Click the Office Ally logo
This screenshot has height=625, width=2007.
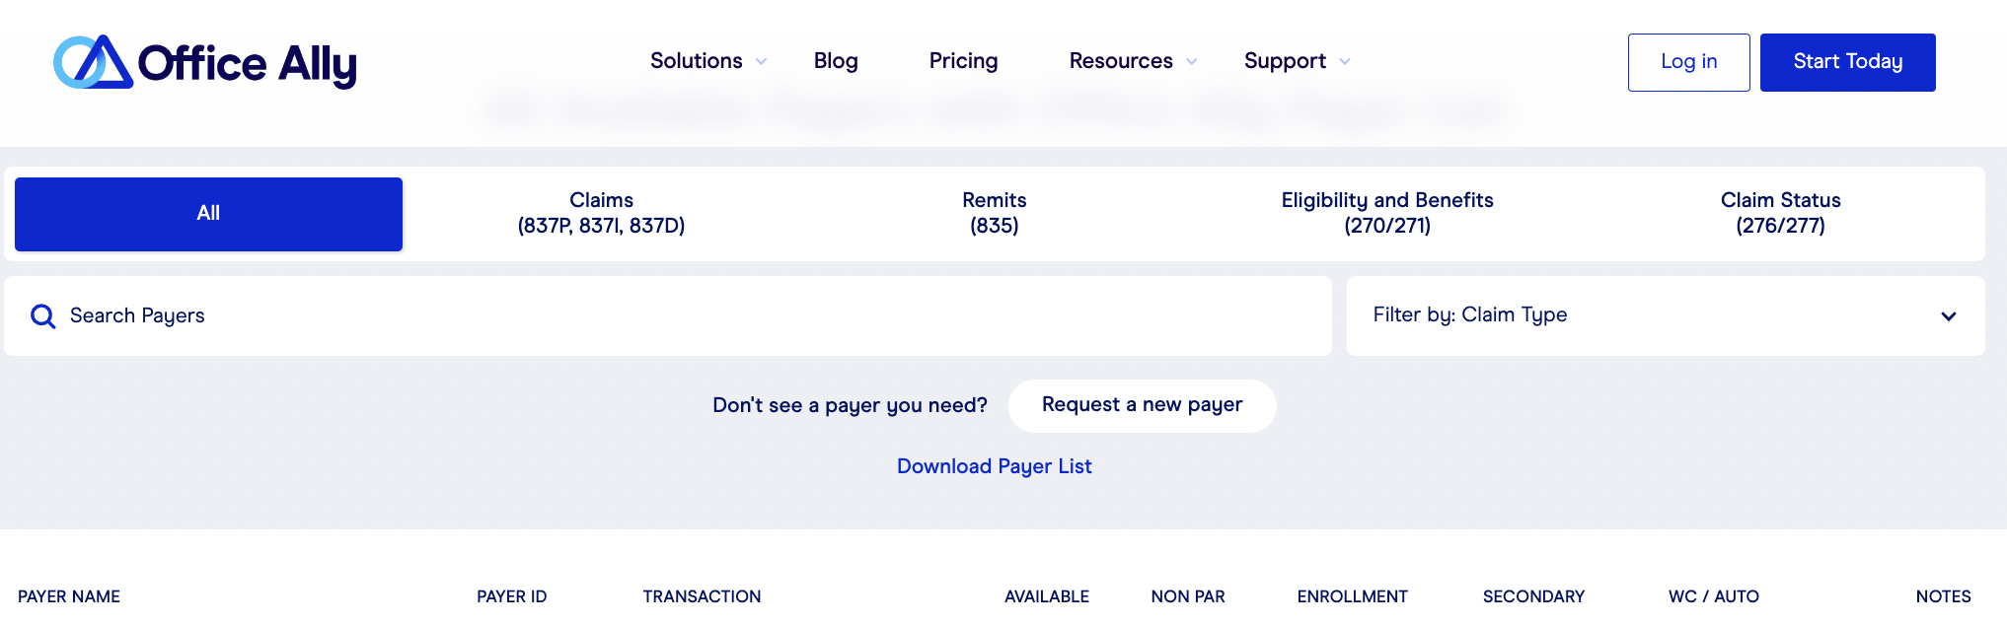(x=204, y=62)
